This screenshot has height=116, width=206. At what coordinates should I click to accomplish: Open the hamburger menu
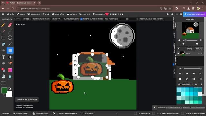click(3, 14)
